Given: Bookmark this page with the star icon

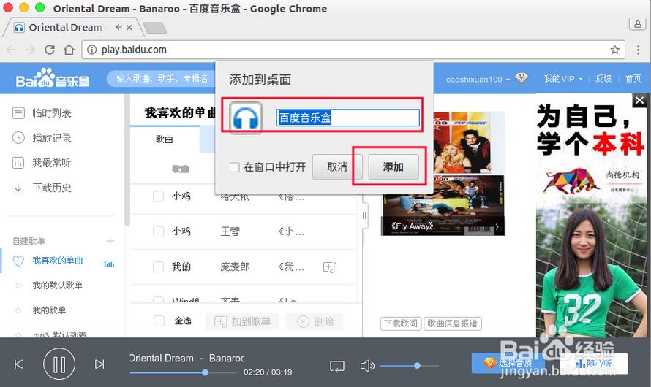Looking at the screenshot, I should [x=615, y=50].
